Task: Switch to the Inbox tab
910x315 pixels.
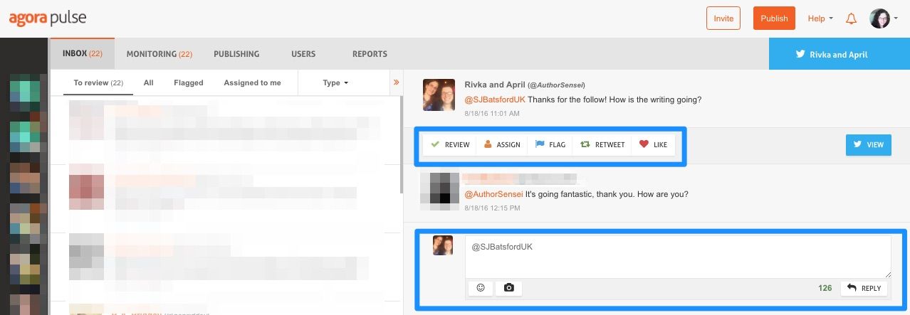Action: pos(82,53)
